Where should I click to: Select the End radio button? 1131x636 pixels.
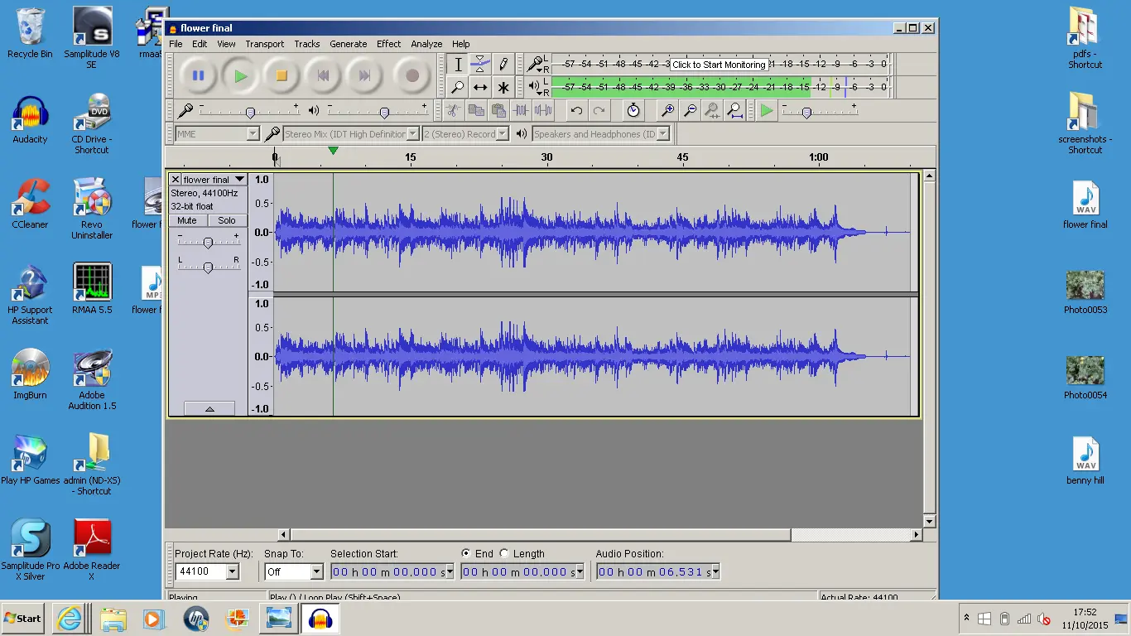coord(466,554)
